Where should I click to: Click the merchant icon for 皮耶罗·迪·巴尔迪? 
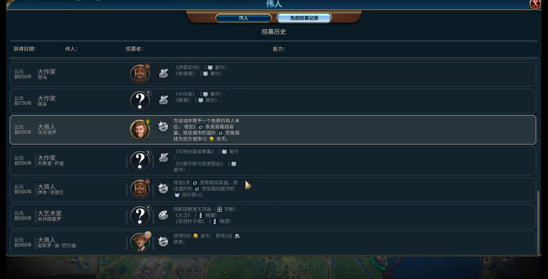[x=163, y=241]
